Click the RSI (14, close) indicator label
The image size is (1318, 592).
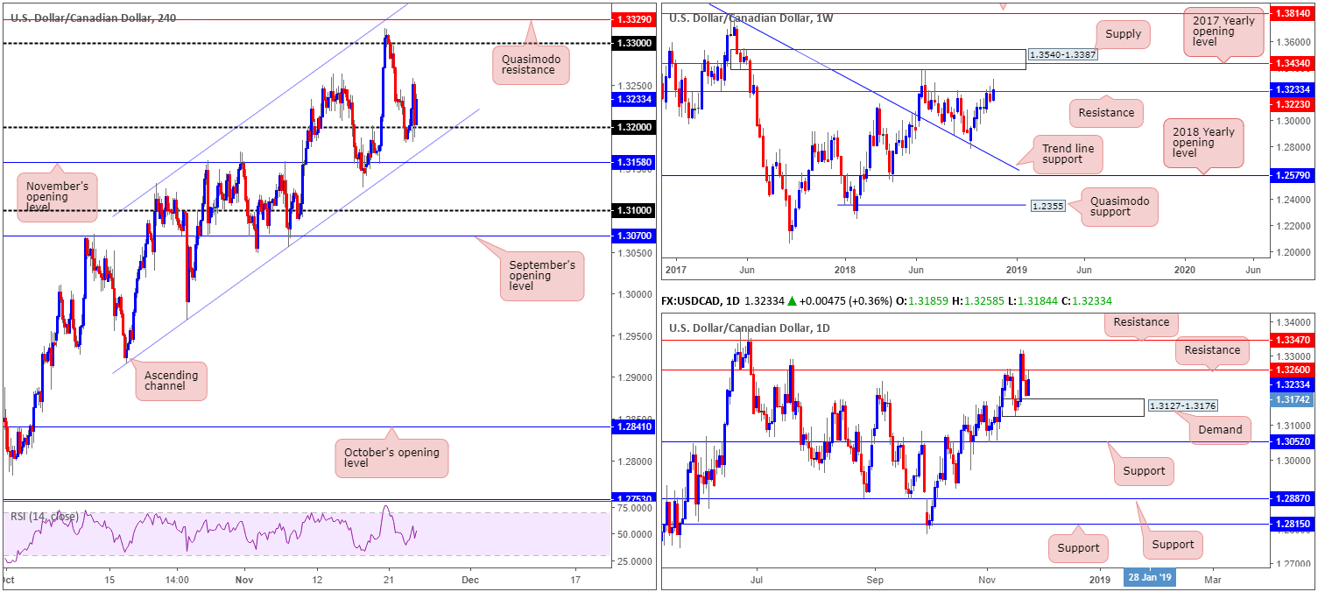tap(45, 517)
